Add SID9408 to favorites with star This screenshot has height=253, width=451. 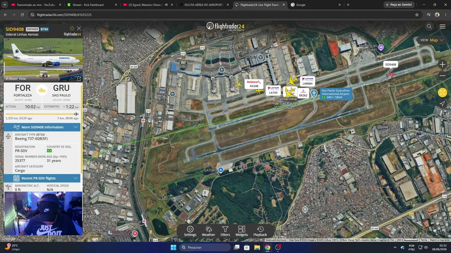[72, 28]
